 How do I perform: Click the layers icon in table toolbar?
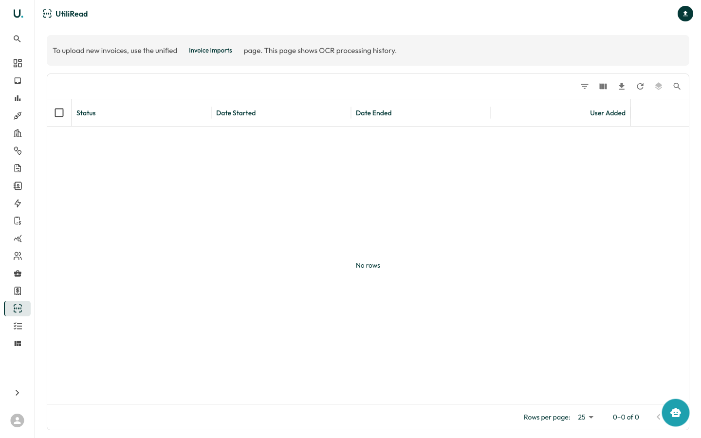click(659, 86)
